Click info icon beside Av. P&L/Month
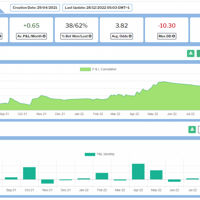Image resolution: width=200 pixels, height=200 pixels. pyautogui.click(x=44, y=36)
